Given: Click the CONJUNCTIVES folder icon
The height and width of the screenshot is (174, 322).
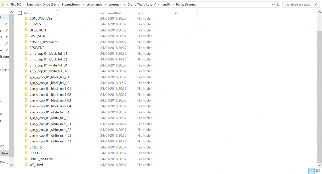Looking at the screenshot, I should pos(26,18).
